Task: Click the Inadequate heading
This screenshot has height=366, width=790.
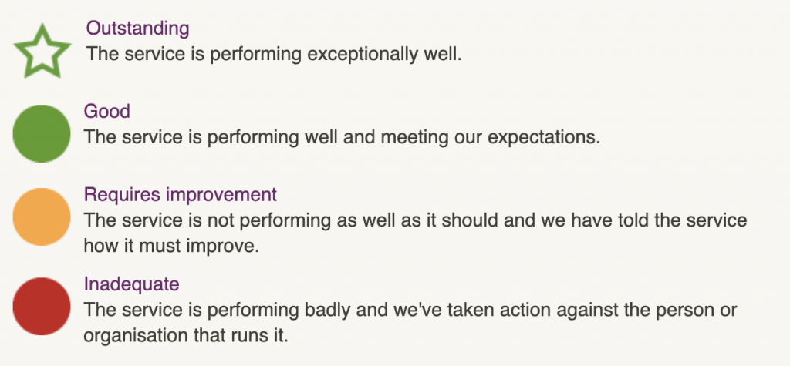Action: coord(131,284)
